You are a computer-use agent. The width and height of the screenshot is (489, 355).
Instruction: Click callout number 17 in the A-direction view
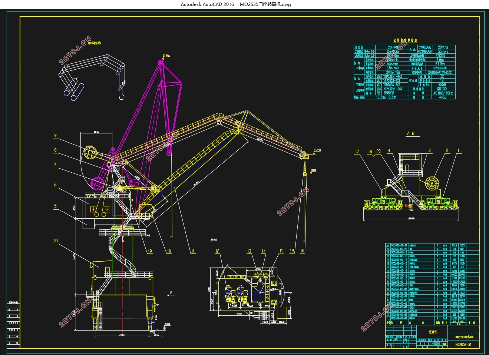(357, 151)
